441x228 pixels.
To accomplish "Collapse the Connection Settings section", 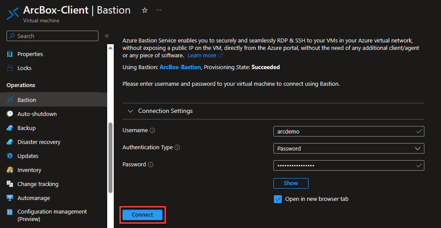I will [130, 111].
